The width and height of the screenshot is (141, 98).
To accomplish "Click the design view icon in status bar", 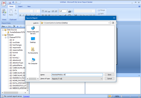I will (x=110, y=96).
